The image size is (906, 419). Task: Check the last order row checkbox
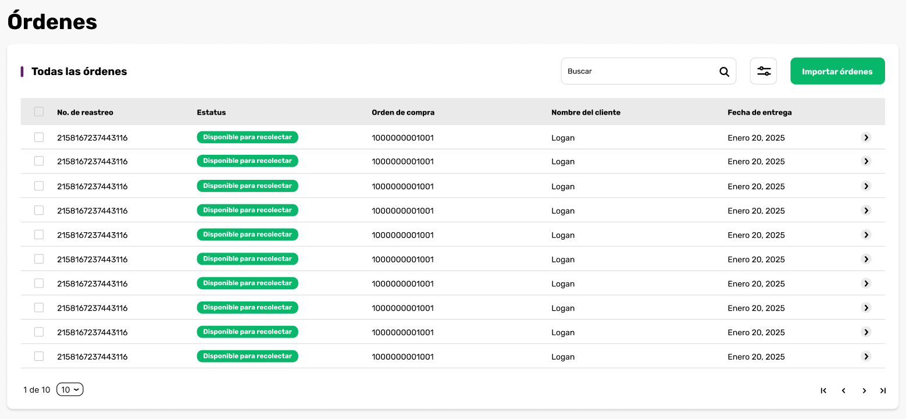[39, 356]
